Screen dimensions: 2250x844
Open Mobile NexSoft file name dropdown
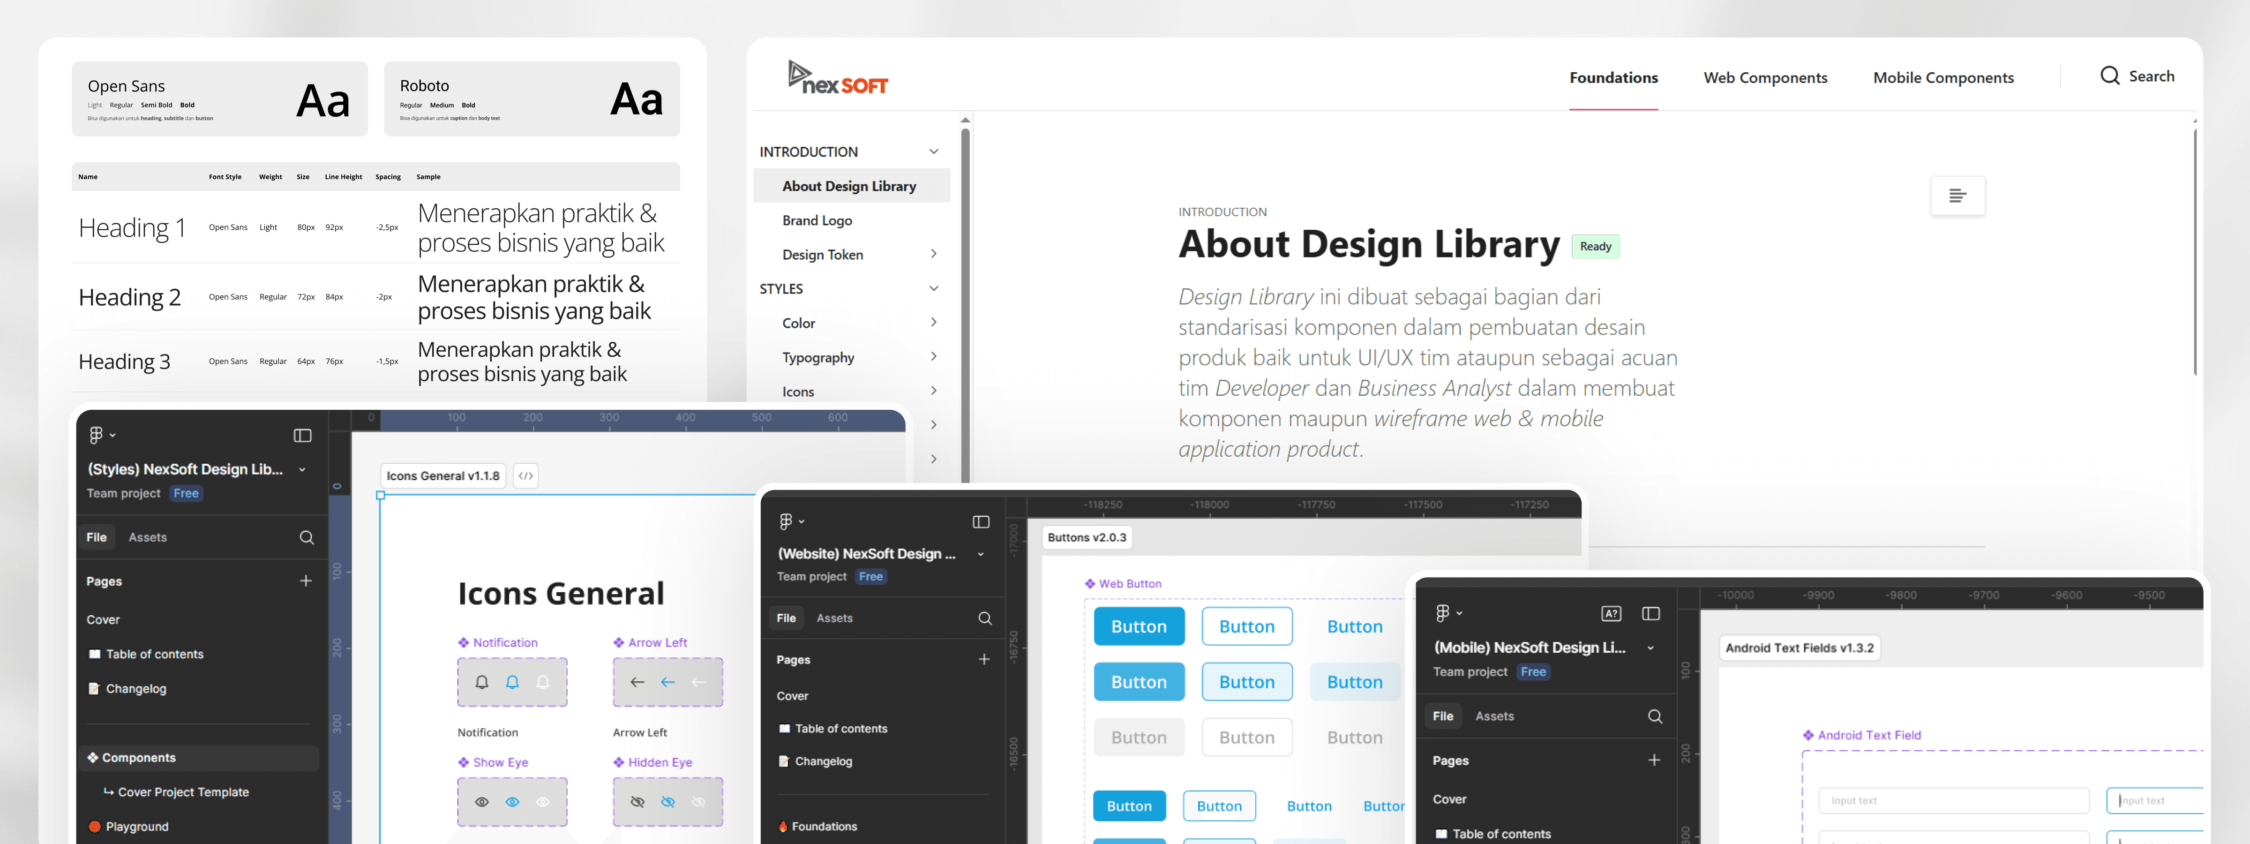coord(1650,648)
